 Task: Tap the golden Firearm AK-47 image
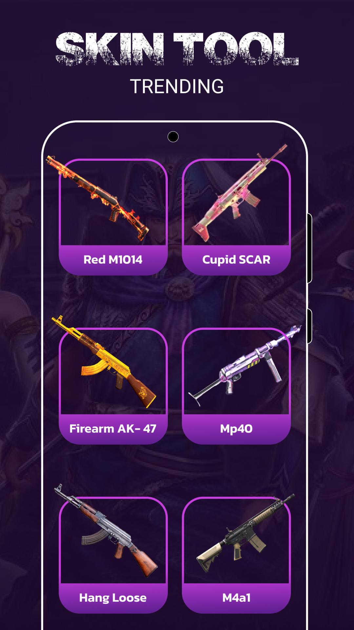104,362
